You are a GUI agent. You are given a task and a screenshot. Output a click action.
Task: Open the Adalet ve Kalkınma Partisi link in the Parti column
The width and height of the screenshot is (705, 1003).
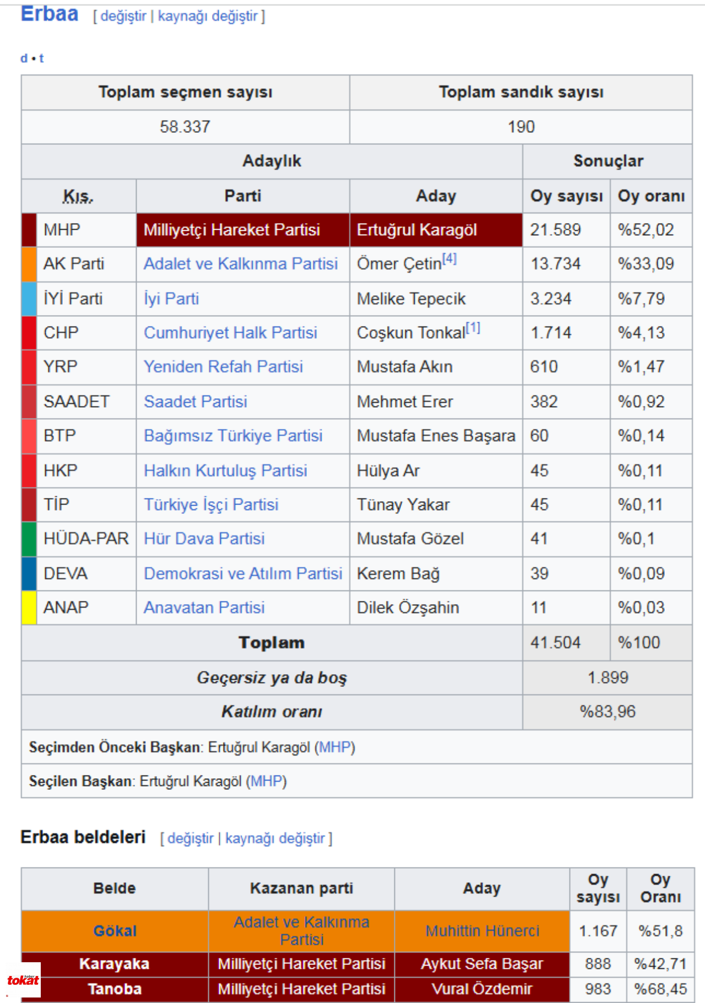(241, 264)
